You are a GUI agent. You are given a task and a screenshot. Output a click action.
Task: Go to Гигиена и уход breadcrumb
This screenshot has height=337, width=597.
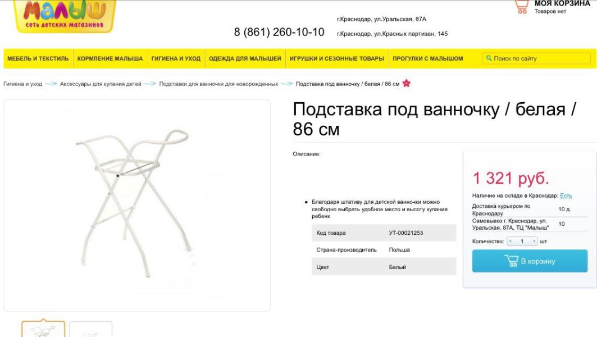coord(23,84)
